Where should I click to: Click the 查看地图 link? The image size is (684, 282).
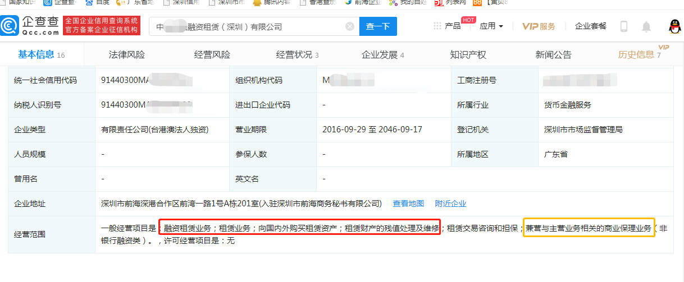pyautogui.click(x=408, y=204)
